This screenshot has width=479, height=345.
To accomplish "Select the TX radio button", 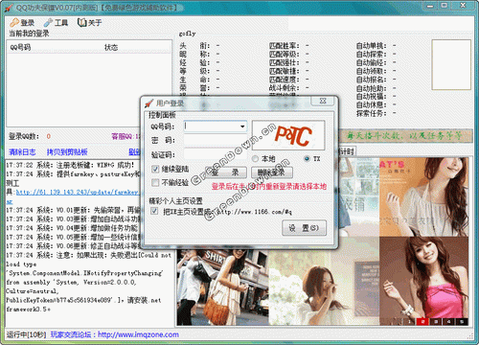I will click(307, 158).
